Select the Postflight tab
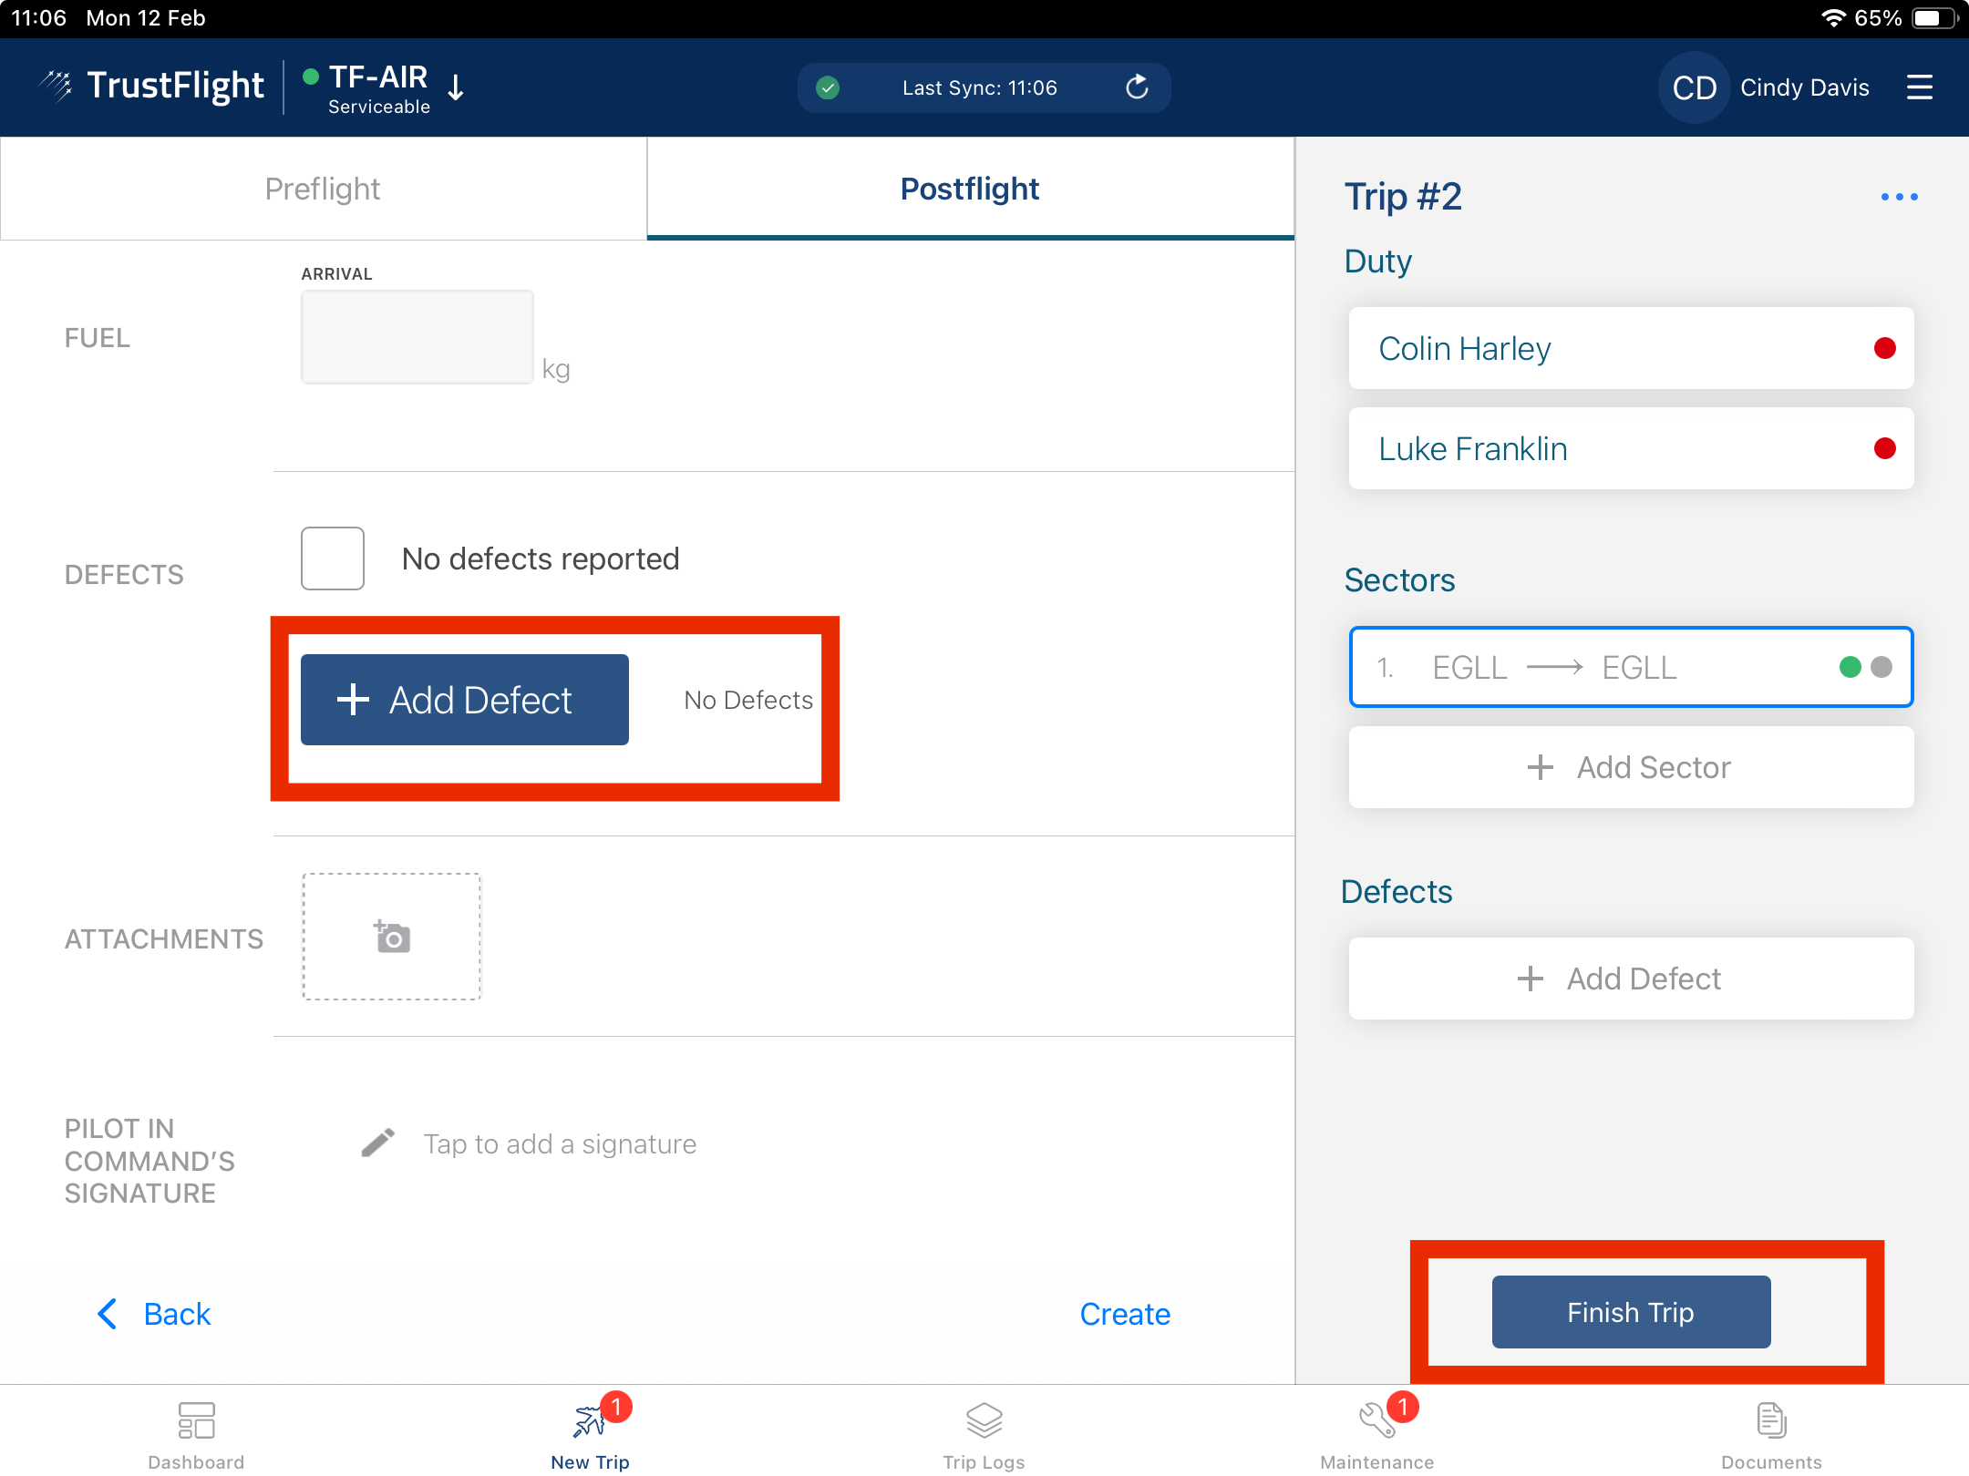Viewport: 1969px width, 1476px height. coord(970,189)
